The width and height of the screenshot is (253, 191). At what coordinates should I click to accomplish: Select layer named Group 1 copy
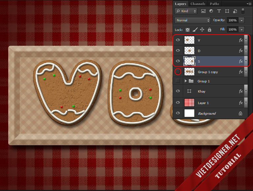pyautogui.click(x=208, y=72)
